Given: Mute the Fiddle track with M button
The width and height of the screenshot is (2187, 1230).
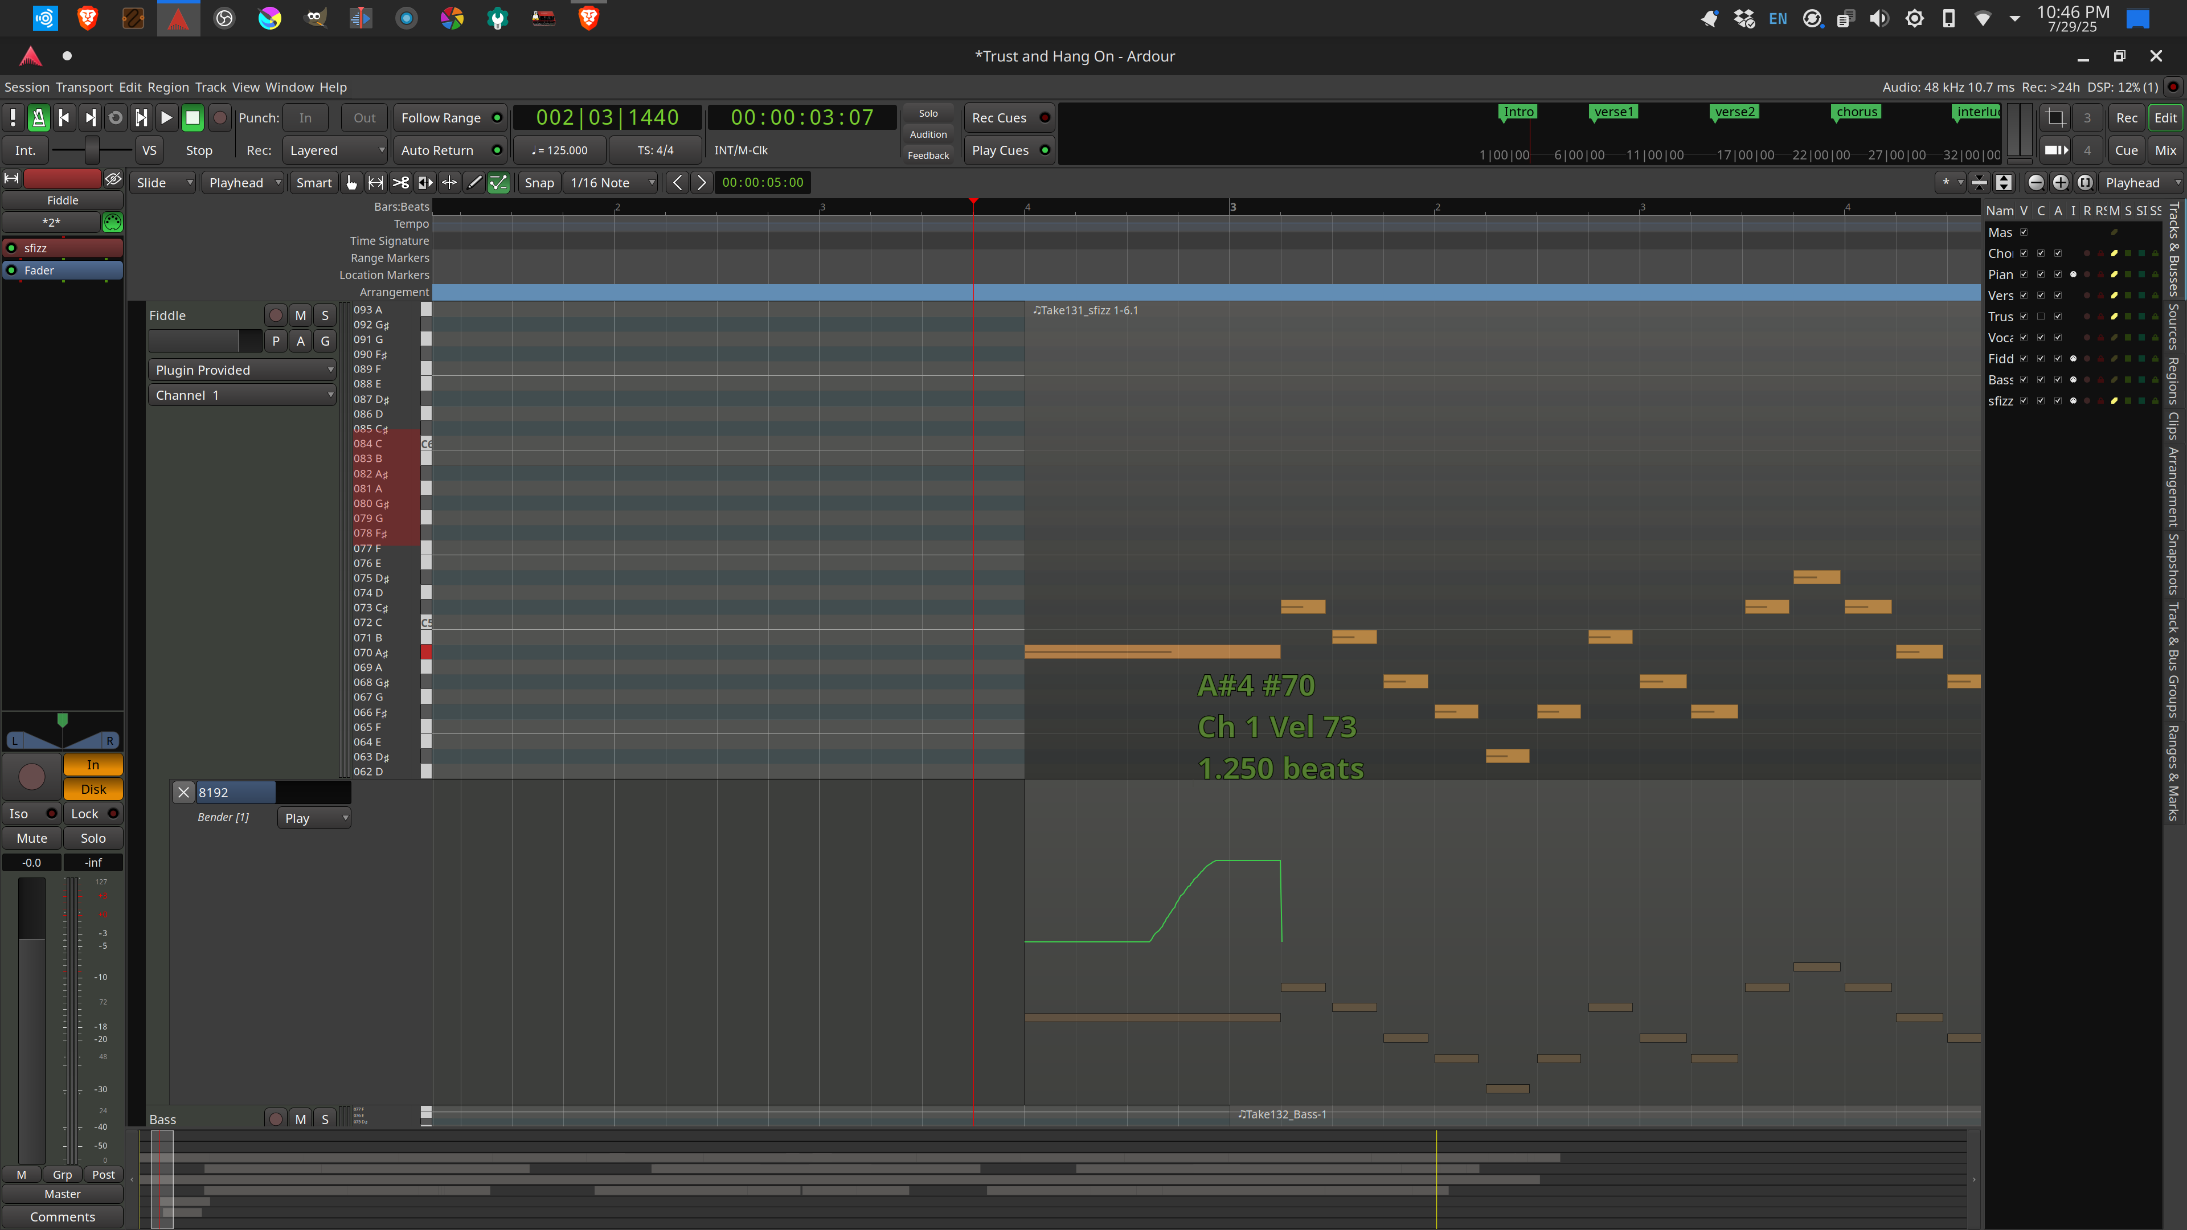Looking at the screenshot, I should point(300,315).
